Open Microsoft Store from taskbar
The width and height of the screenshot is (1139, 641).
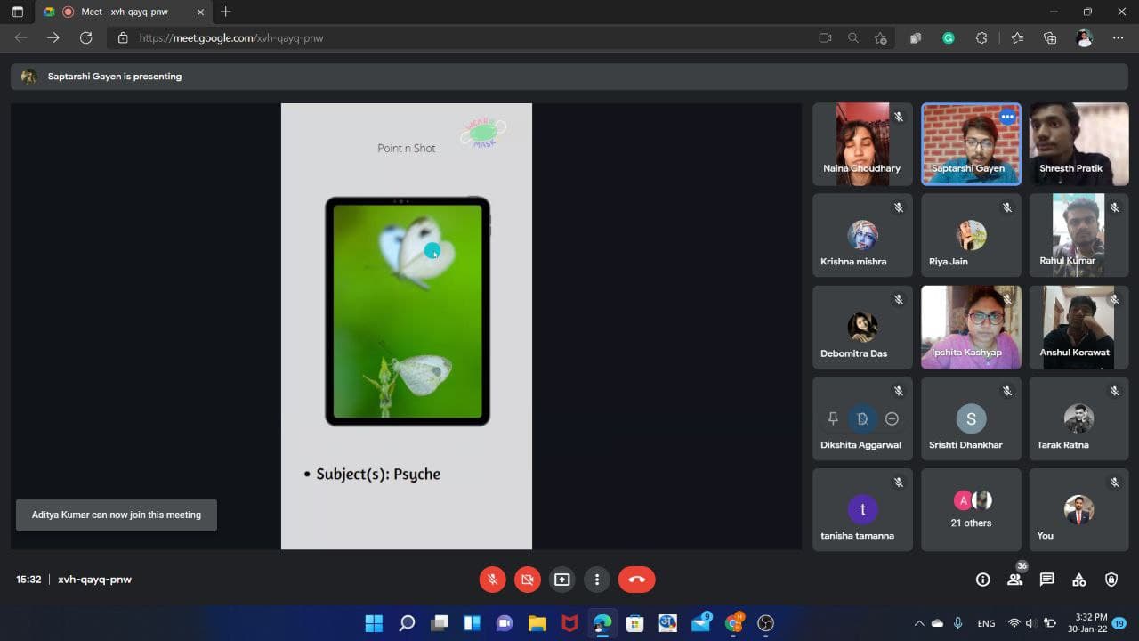(x=634, y=623)
